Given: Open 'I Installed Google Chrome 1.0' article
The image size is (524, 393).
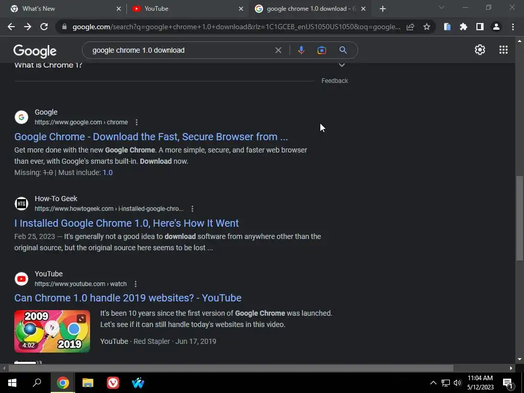Looking at the screenshot, I should [127, 223].
